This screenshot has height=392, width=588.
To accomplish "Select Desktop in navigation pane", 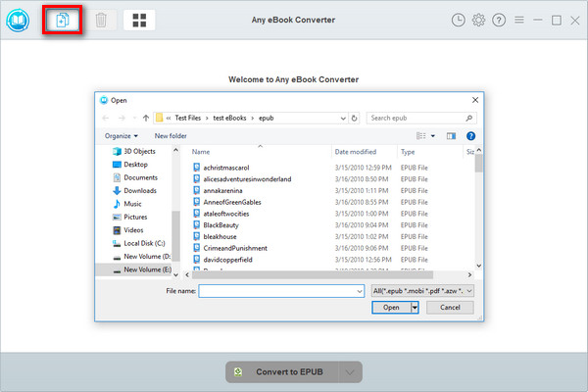I will point(130,165).
